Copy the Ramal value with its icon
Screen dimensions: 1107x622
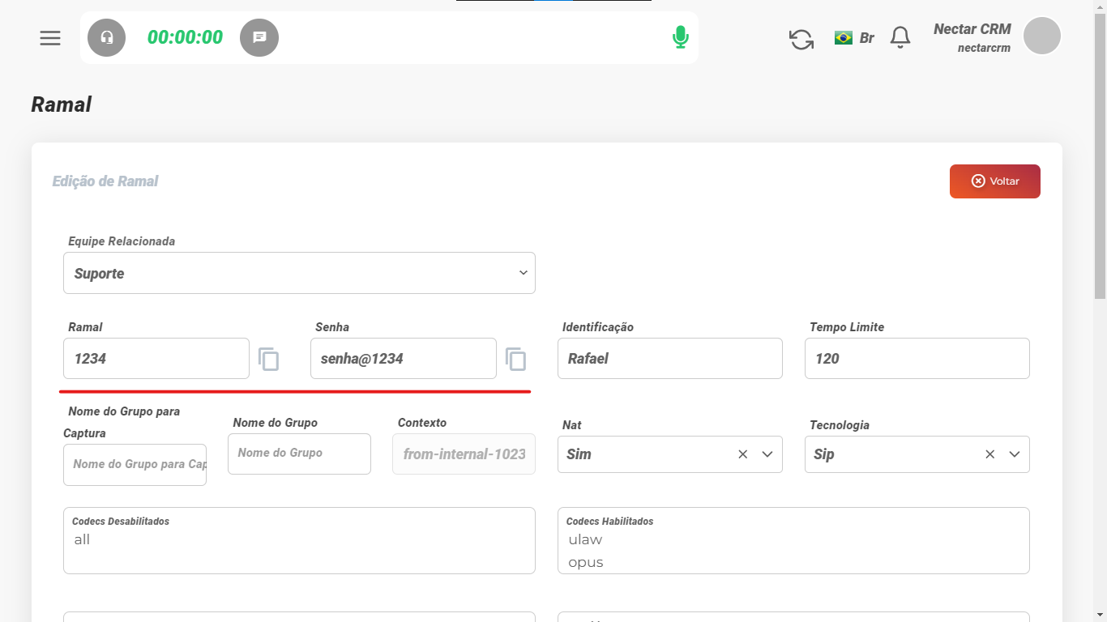tap(269, 359)
